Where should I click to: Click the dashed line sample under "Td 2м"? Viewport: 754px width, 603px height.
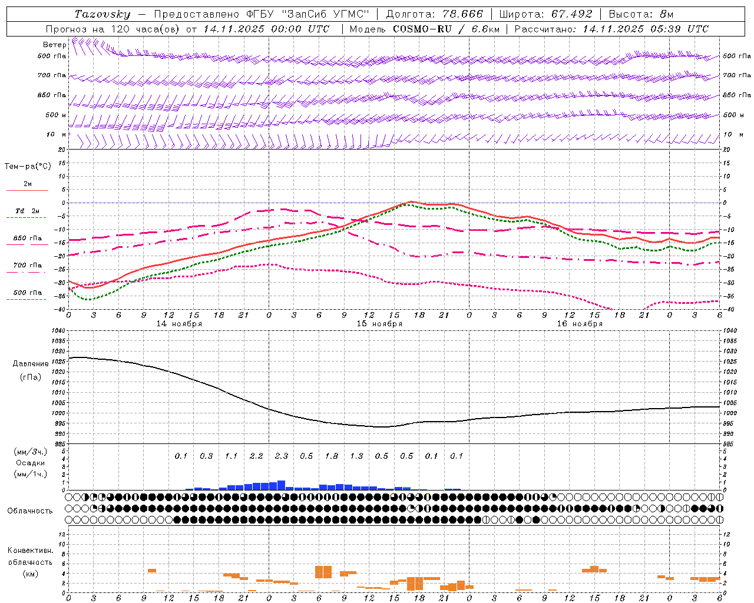27,218
